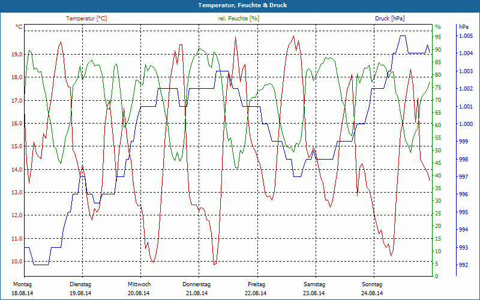Click the 'Freitag' day label

[x=257, y=284]
